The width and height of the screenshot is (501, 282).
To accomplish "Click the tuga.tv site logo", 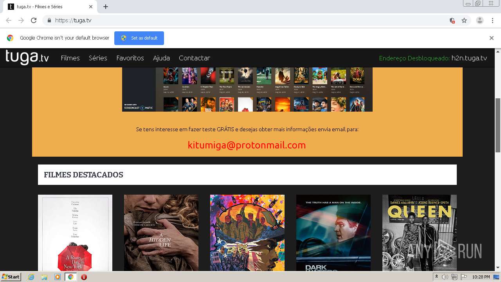I will coord(27,57).
